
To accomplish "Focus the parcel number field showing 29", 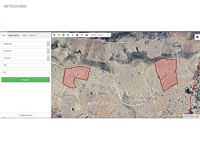I will tap(25, 72).
